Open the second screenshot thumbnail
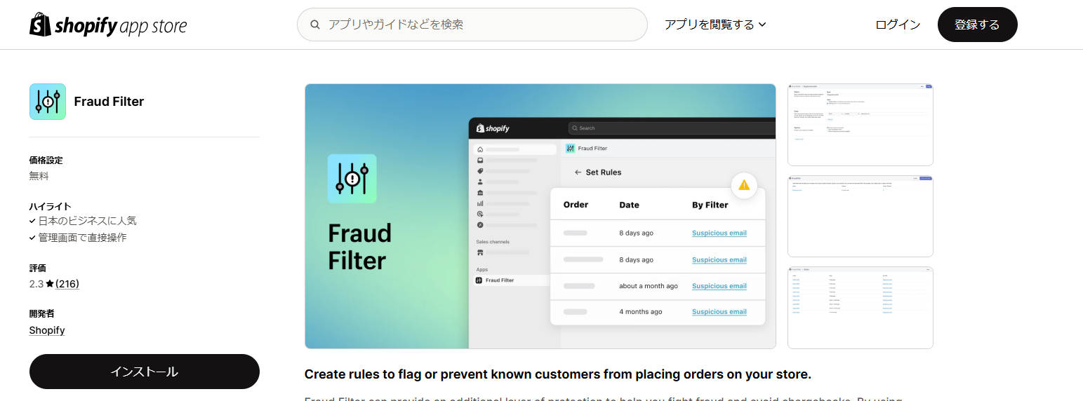The width and height of the screenshot is (1083, 401). (x=861, y=216)
